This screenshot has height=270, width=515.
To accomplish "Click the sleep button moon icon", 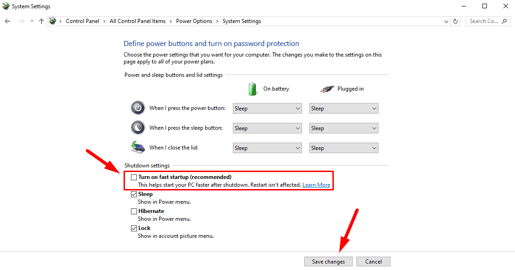I will 138,127.
